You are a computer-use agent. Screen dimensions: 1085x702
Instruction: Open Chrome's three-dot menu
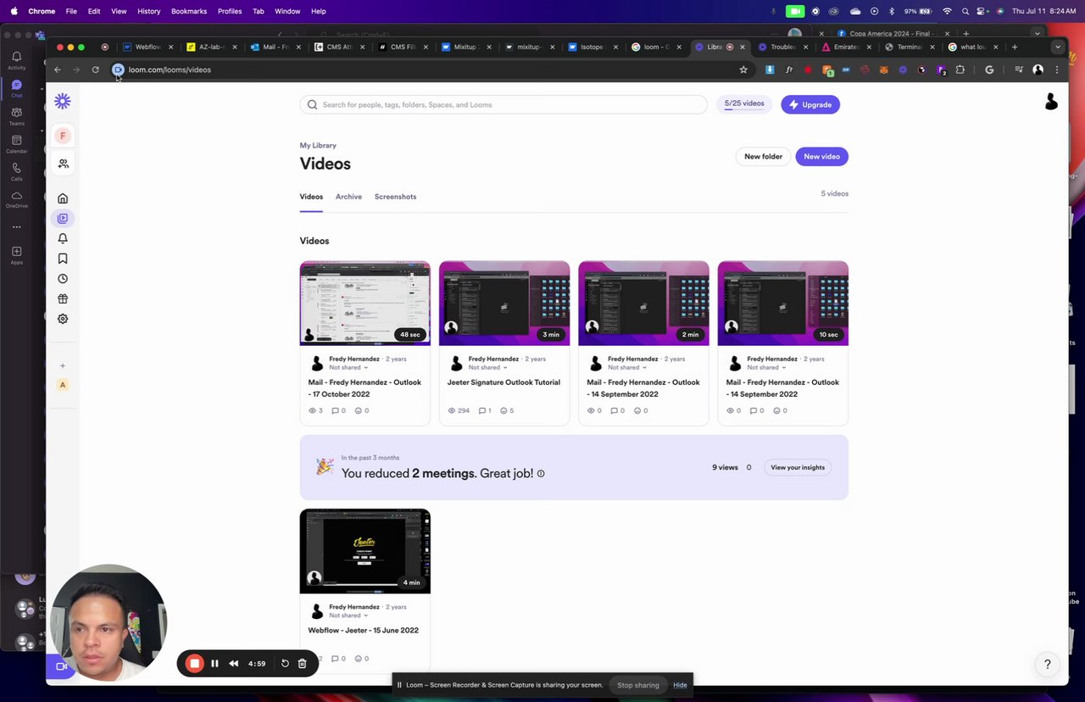point(1057,70)
